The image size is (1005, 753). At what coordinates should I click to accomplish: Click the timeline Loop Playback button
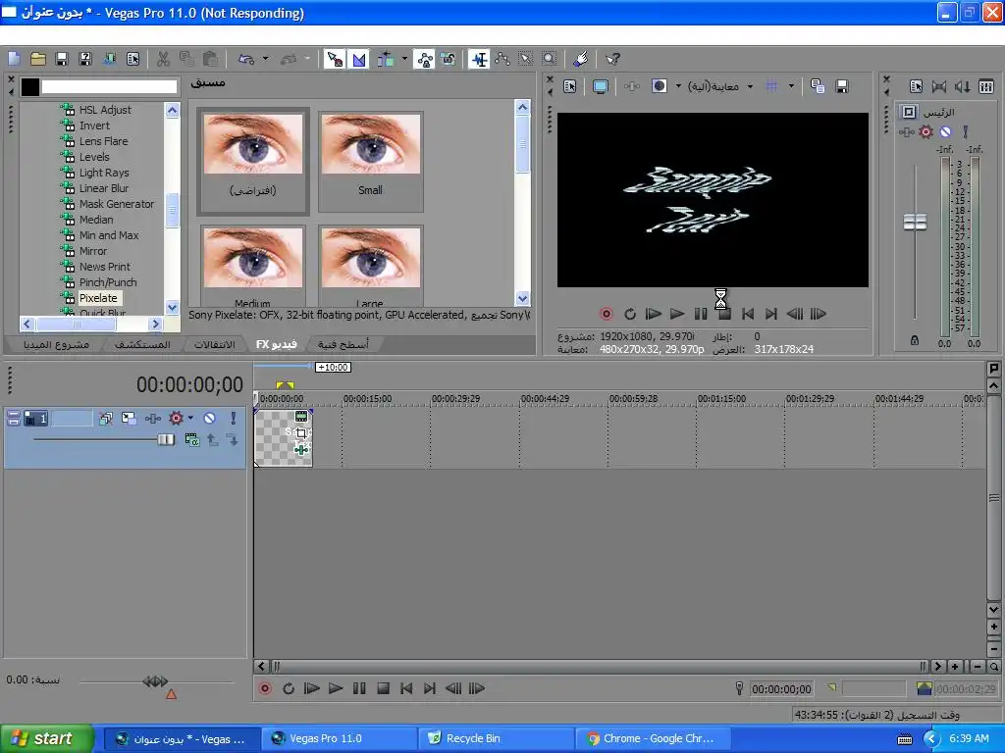pos(289,688)
